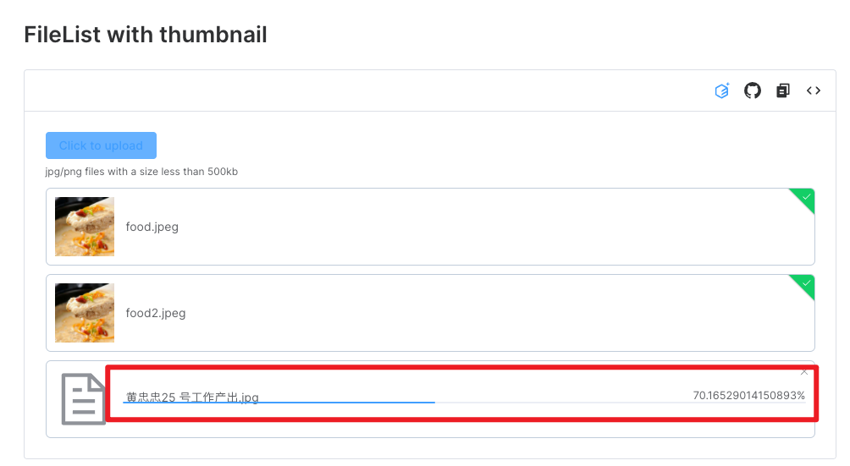Click the 'Click to upload' button
The width and height of the screenshot is (850, 466).
pos(101,145)
